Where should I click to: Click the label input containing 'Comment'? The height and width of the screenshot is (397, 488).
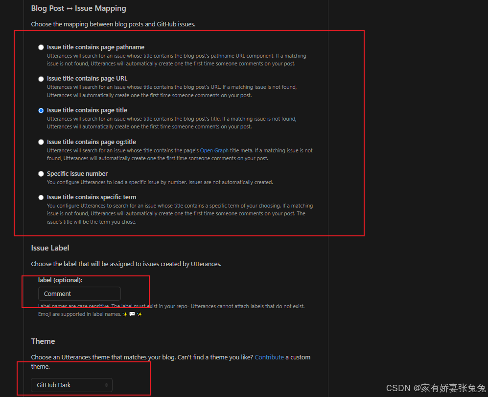(x=79, y=293)
